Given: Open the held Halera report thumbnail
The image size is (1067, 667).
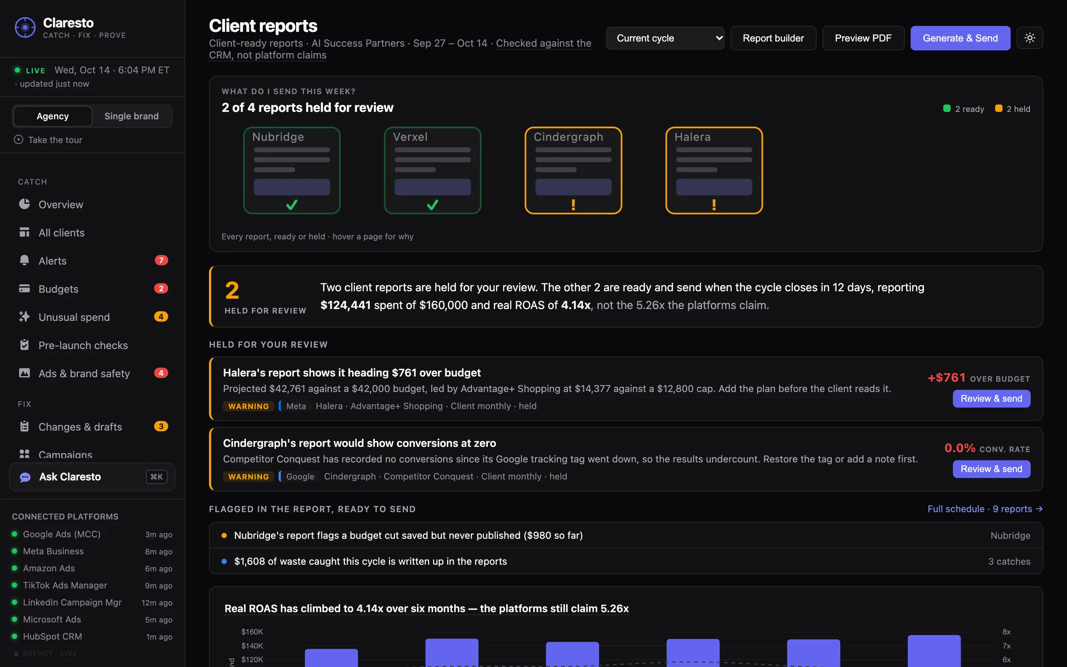Looking at the screenshot, I should click(714, 171).
